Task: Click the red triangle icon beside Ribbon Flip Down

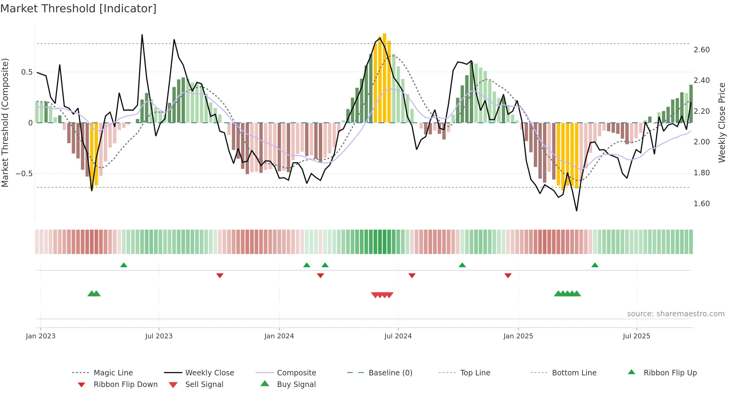Action: pyautogui.click(x=81, y=385)
